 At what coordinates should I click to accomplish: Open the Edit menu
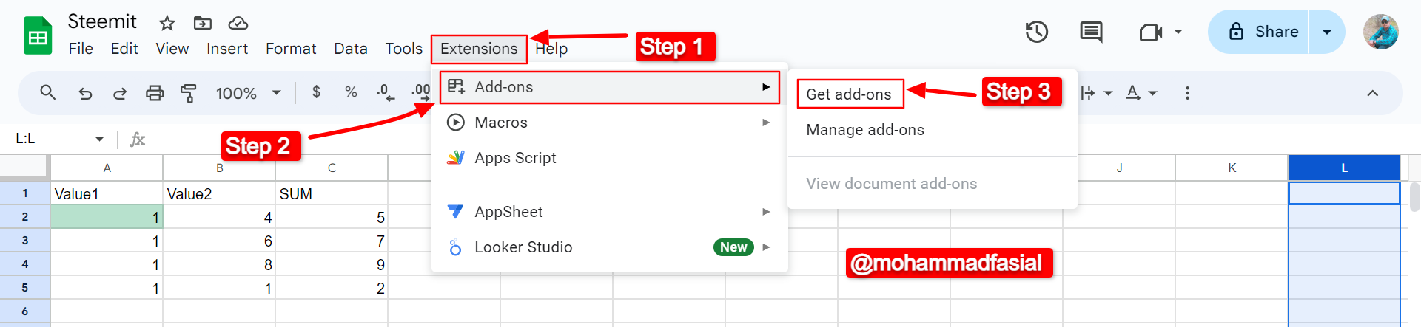tap(124, 49)
